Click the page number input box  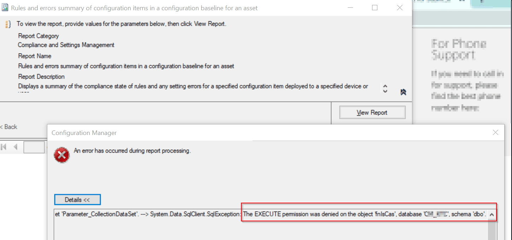point(34,147)
